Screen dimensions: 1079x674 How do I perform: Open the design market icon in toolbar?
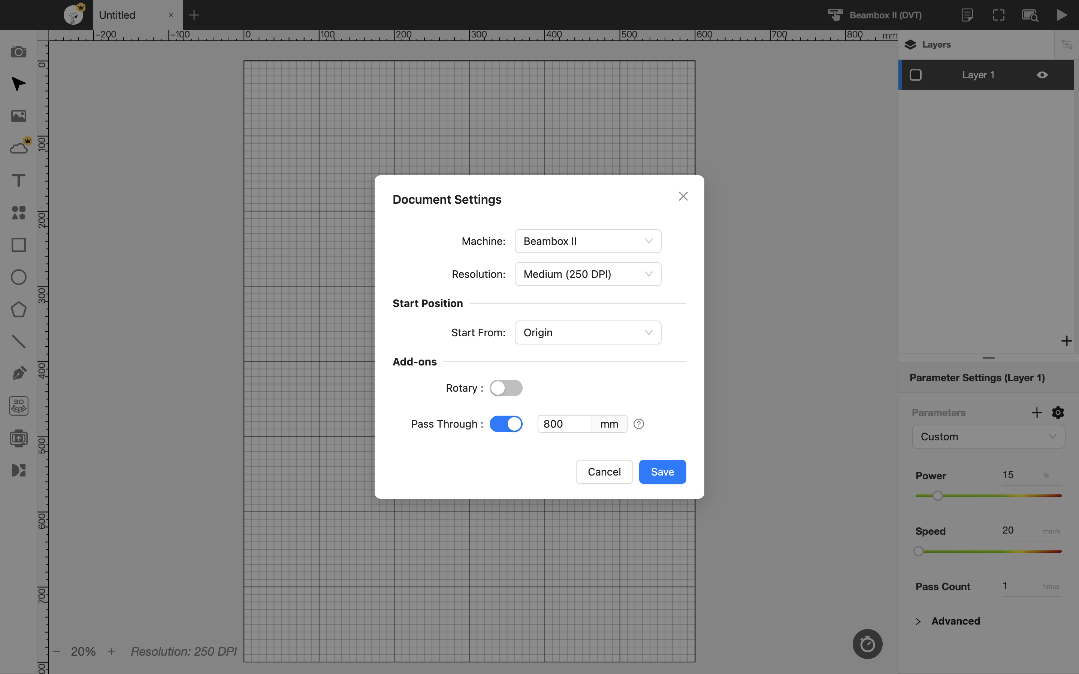point(18,470)
